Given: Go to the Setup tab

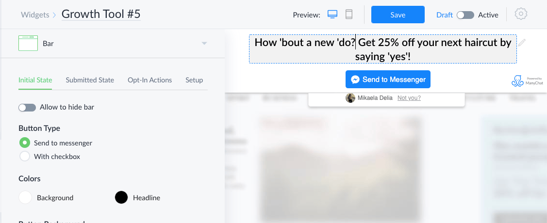Looking at the screenshot, I should point(194,80).
